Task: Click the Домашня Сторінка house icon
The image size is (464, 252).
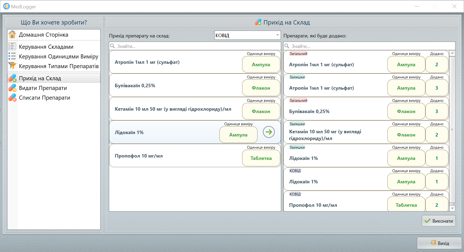Action: pyautogui.click(x=12, y=35)
